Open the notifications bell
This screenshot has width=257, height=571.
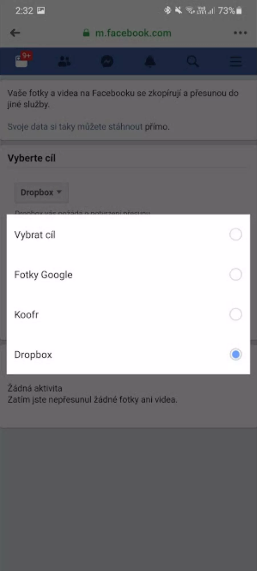tap(150, 61)
